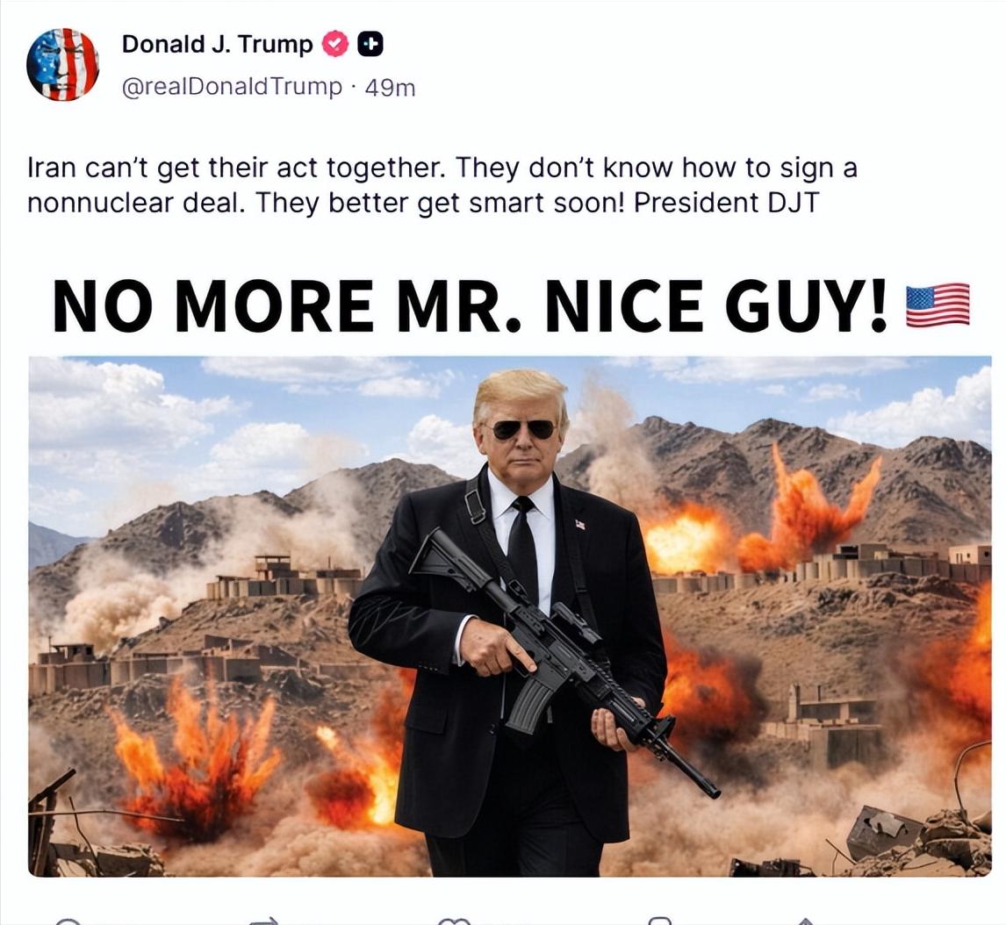Click the "President DJT" signature text
This screenshot has width=1006, height=925.
tap(726, 204)
